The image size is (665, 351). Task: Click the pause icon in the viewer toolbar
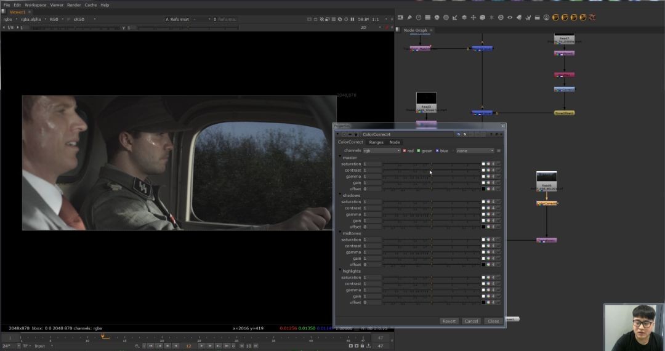click(352, 19)
